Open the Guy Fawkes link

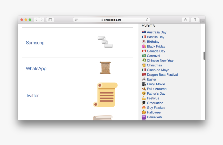(156, 108)
